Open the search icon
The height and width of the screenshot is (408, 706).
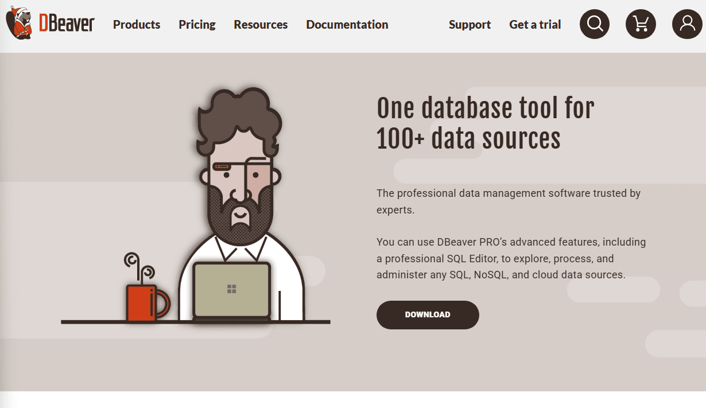(x=595, y=24)
